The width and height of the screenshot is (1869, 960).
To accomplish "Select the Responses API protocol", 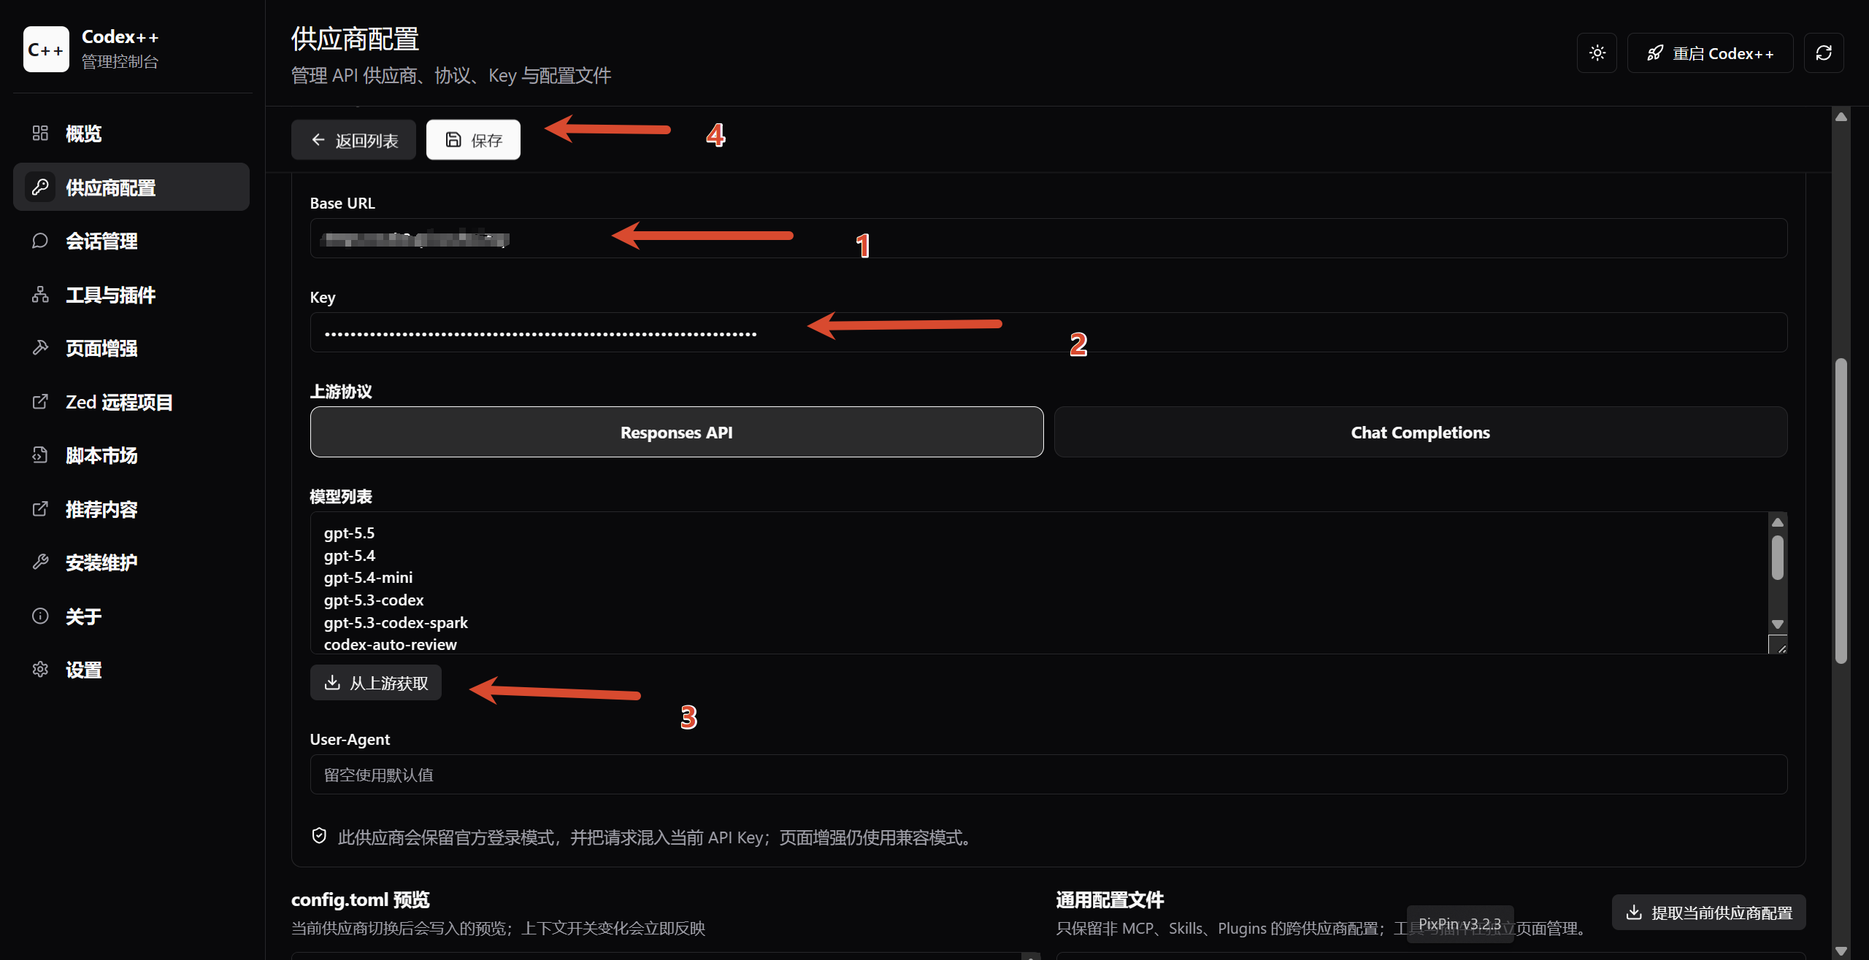I will tap(677, 432).
